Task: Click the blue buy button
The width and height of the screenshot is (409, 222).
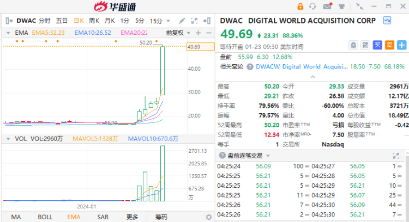Action: pyautogui.click(x=377, y=45)
